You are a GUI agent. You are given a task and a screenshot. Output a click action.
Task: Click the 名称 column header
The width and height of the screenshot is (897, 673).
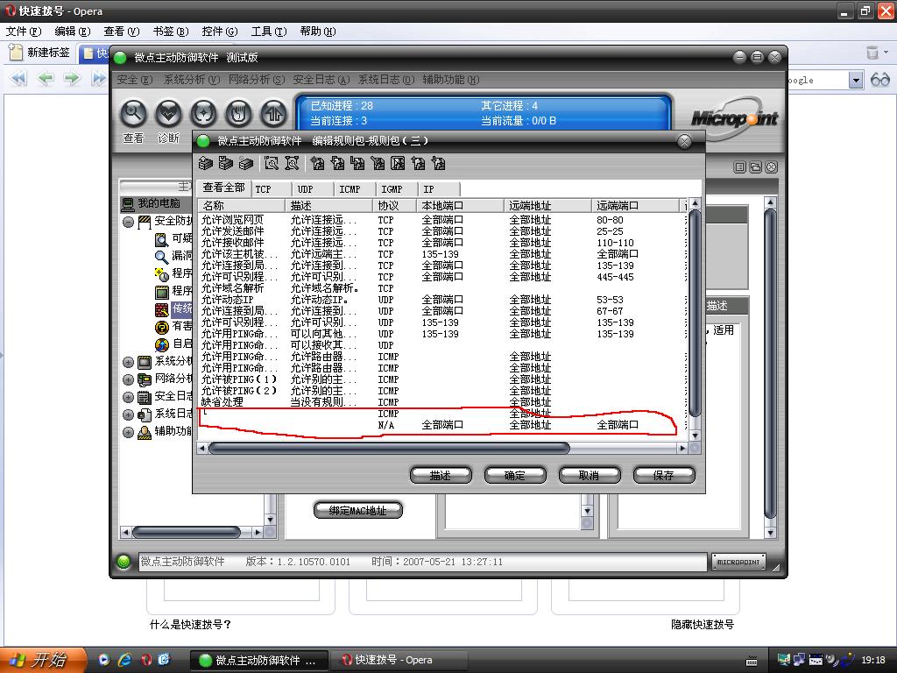[x=242, y=205]
